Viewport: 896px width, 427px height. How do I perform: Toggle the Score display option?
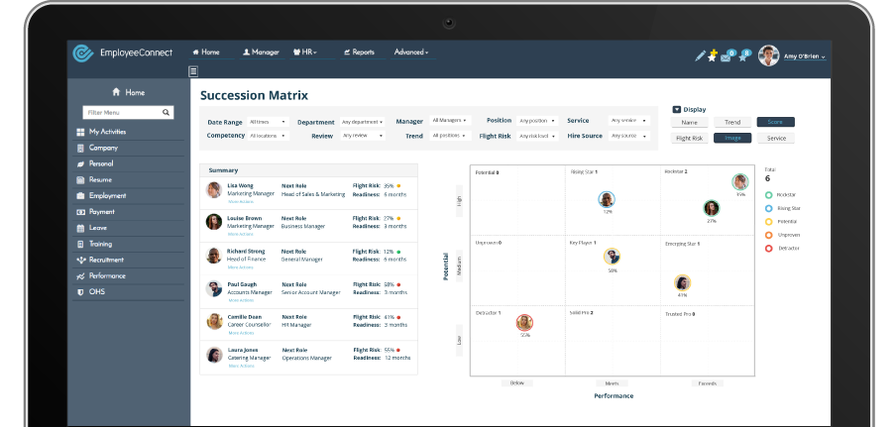pyautogui.click(x=775, y=122)
